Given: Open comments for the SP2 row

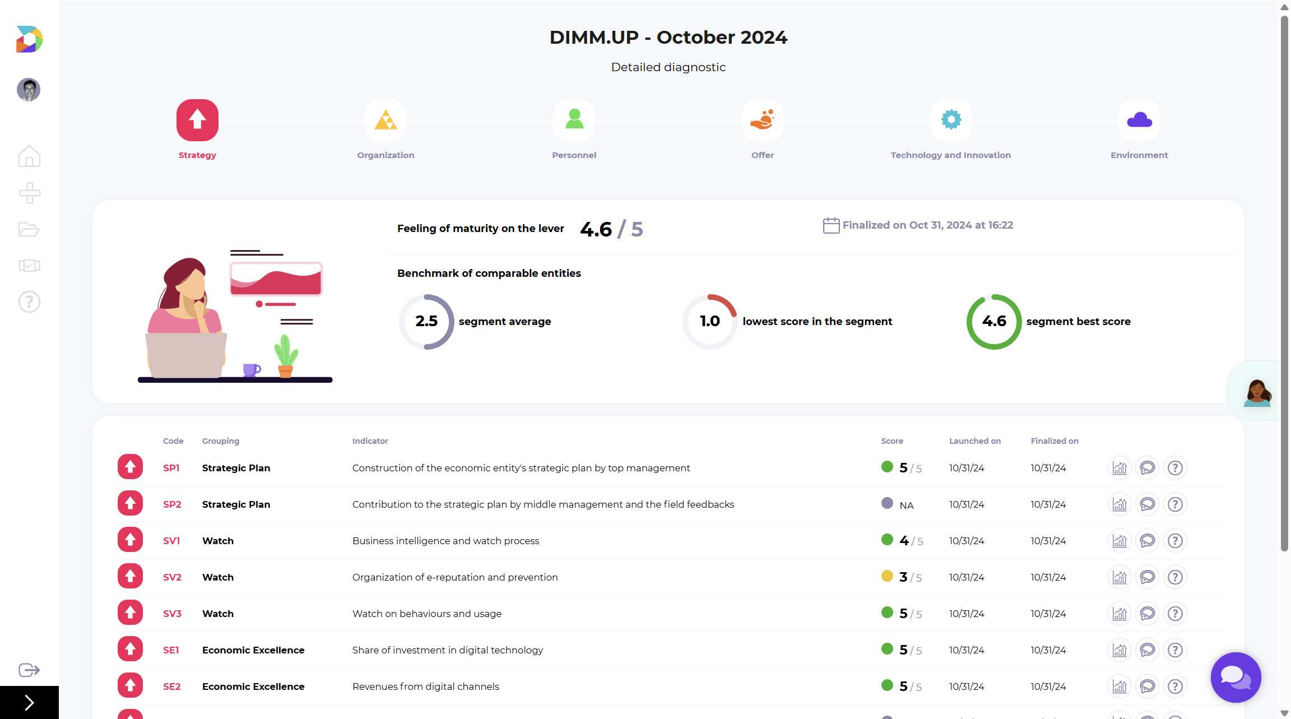Looking at the screenshot, I should click(x=1147, y=504).
